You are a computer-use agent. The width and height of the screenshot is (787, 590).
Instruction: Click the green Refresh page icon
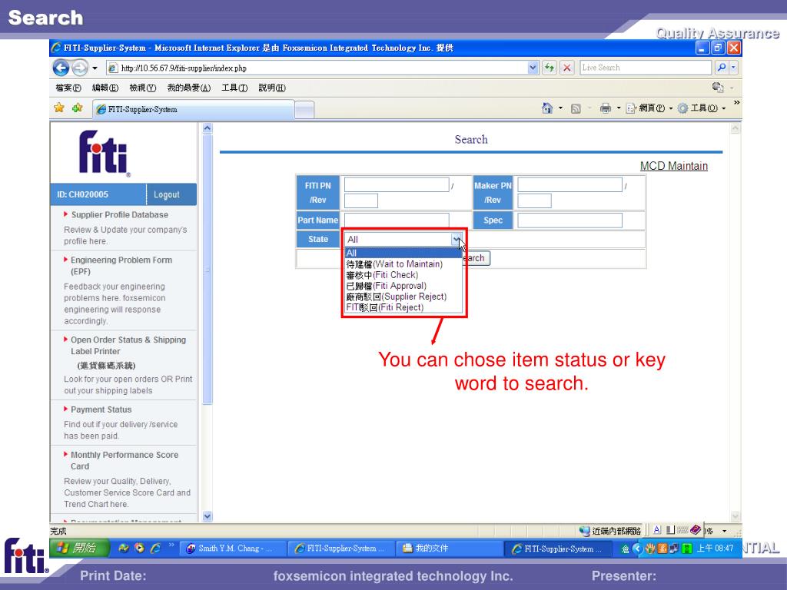pos(550,68)
